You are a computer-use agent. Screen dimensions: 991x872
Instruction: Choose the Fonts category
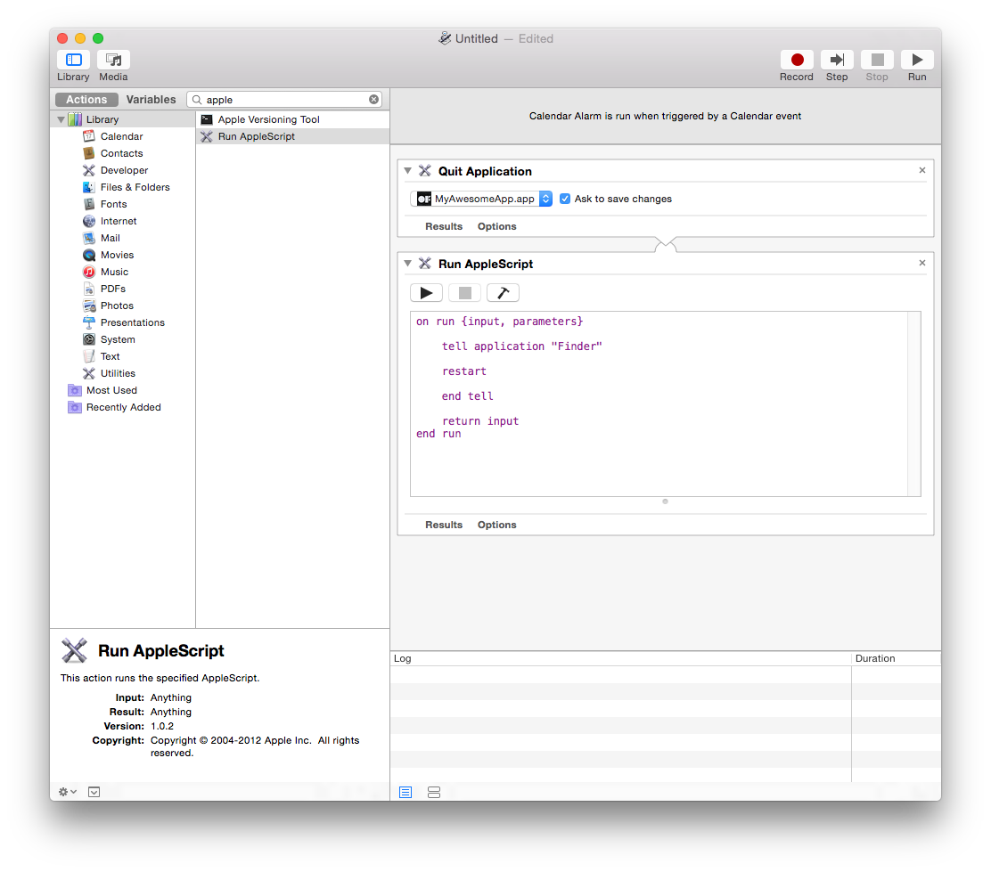click(x=113, y=204)
